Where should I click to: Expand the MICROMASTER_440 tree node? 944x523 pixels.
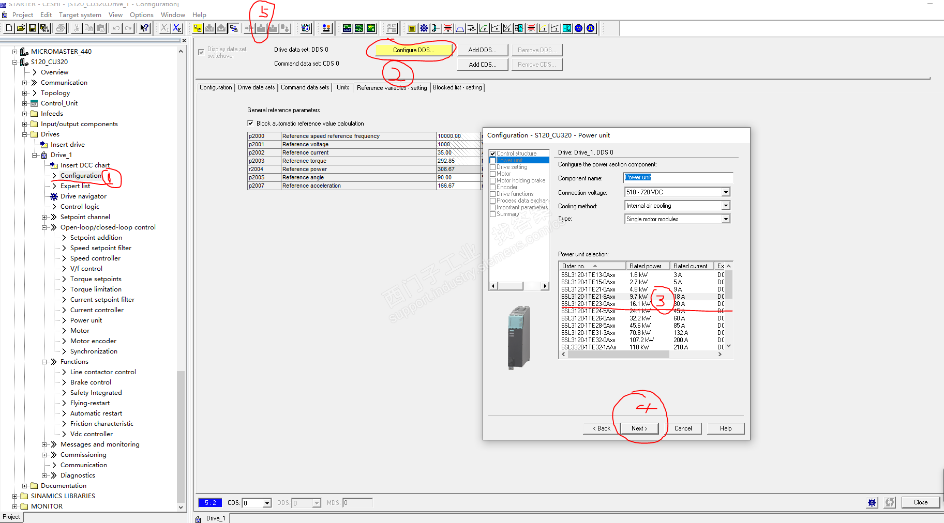click(x=15, y=52)
